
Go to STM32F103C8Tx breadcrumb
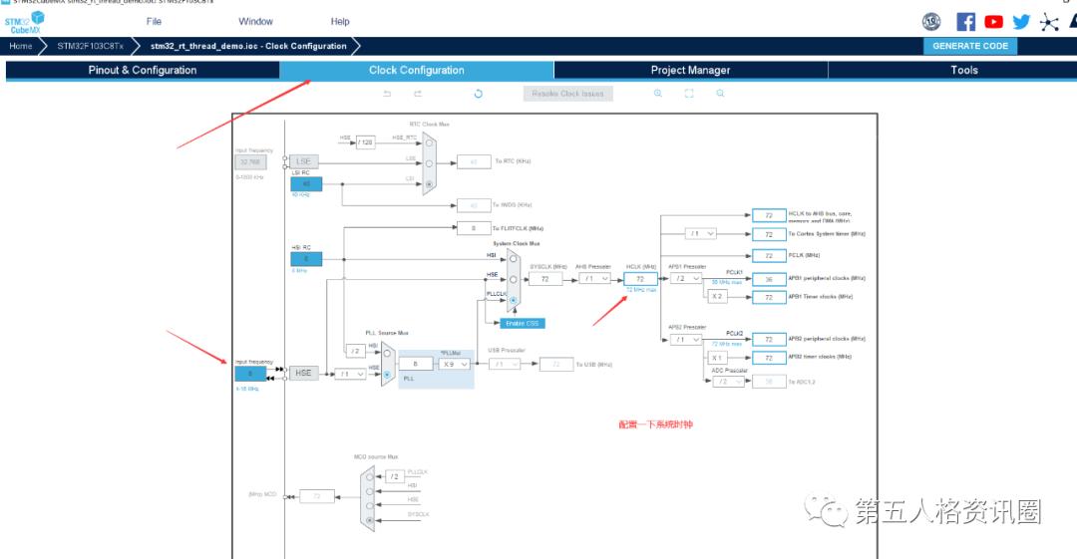[91, 46]
